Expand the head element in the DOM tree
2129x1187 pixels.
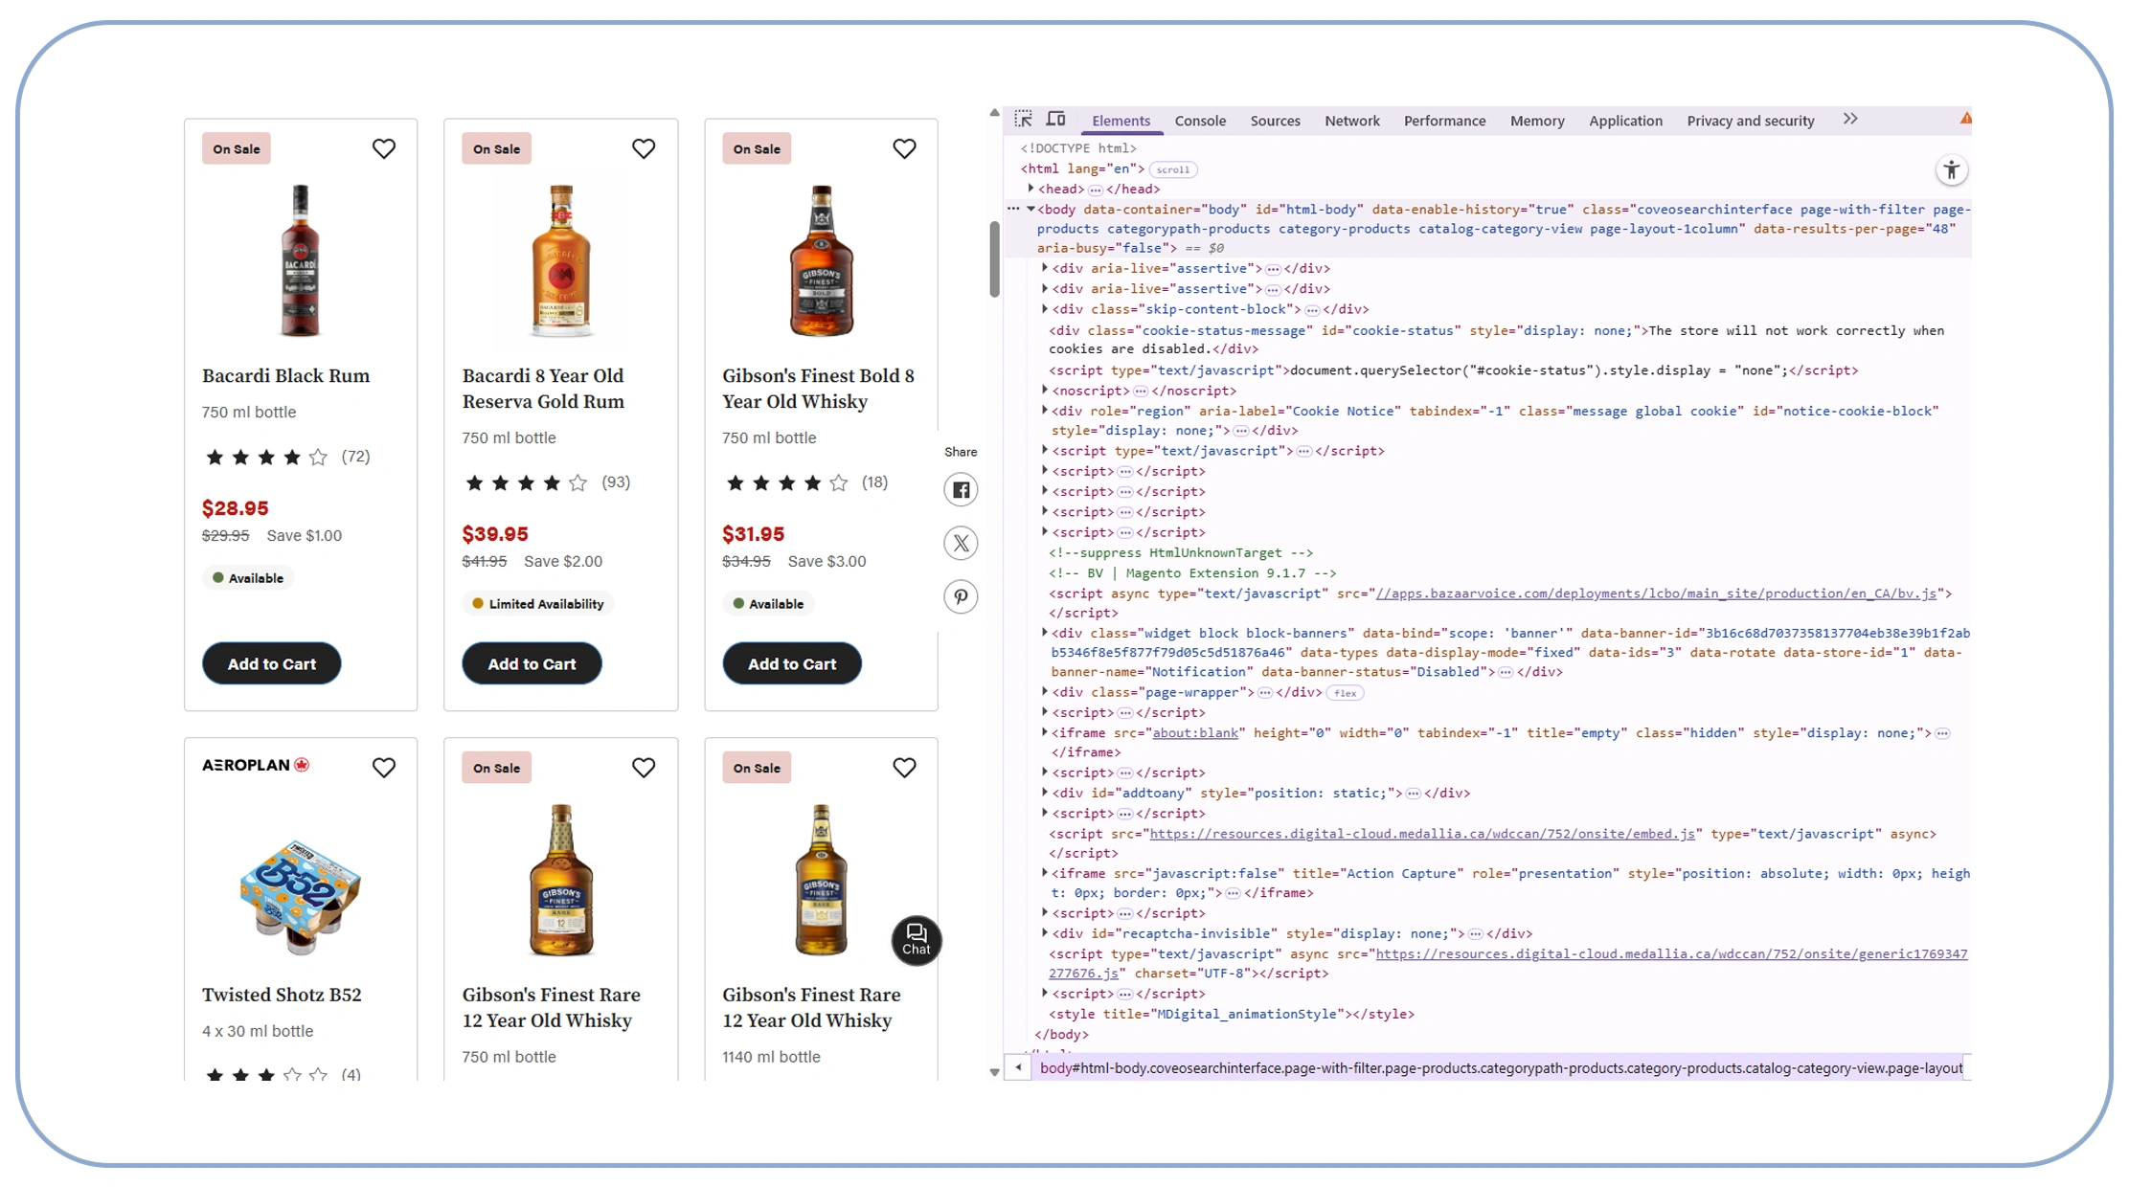point(1031,189)
